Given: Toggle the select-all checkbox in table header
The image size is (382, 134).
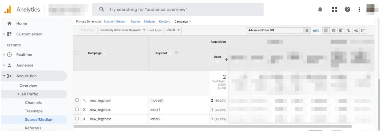Looking at the screenshot, I should (x=77, y=53).
